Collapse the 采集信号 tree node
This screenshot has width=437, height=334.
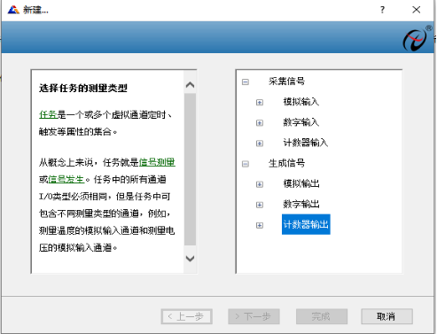point(246,82)
